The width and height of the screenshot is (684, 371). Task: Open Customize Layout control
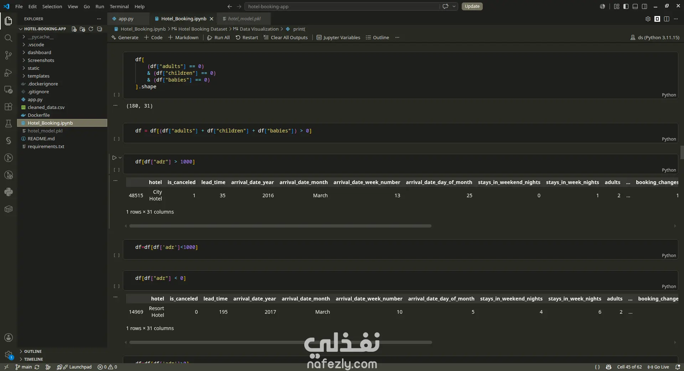point(617,6)
